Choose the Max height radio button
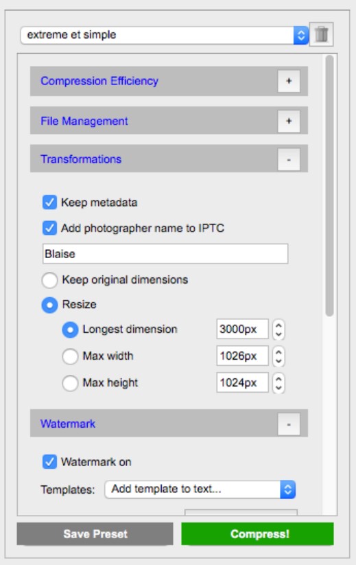The height and width of the screenshot is (565, 356). pyautogui.click(x=70, y=383)
